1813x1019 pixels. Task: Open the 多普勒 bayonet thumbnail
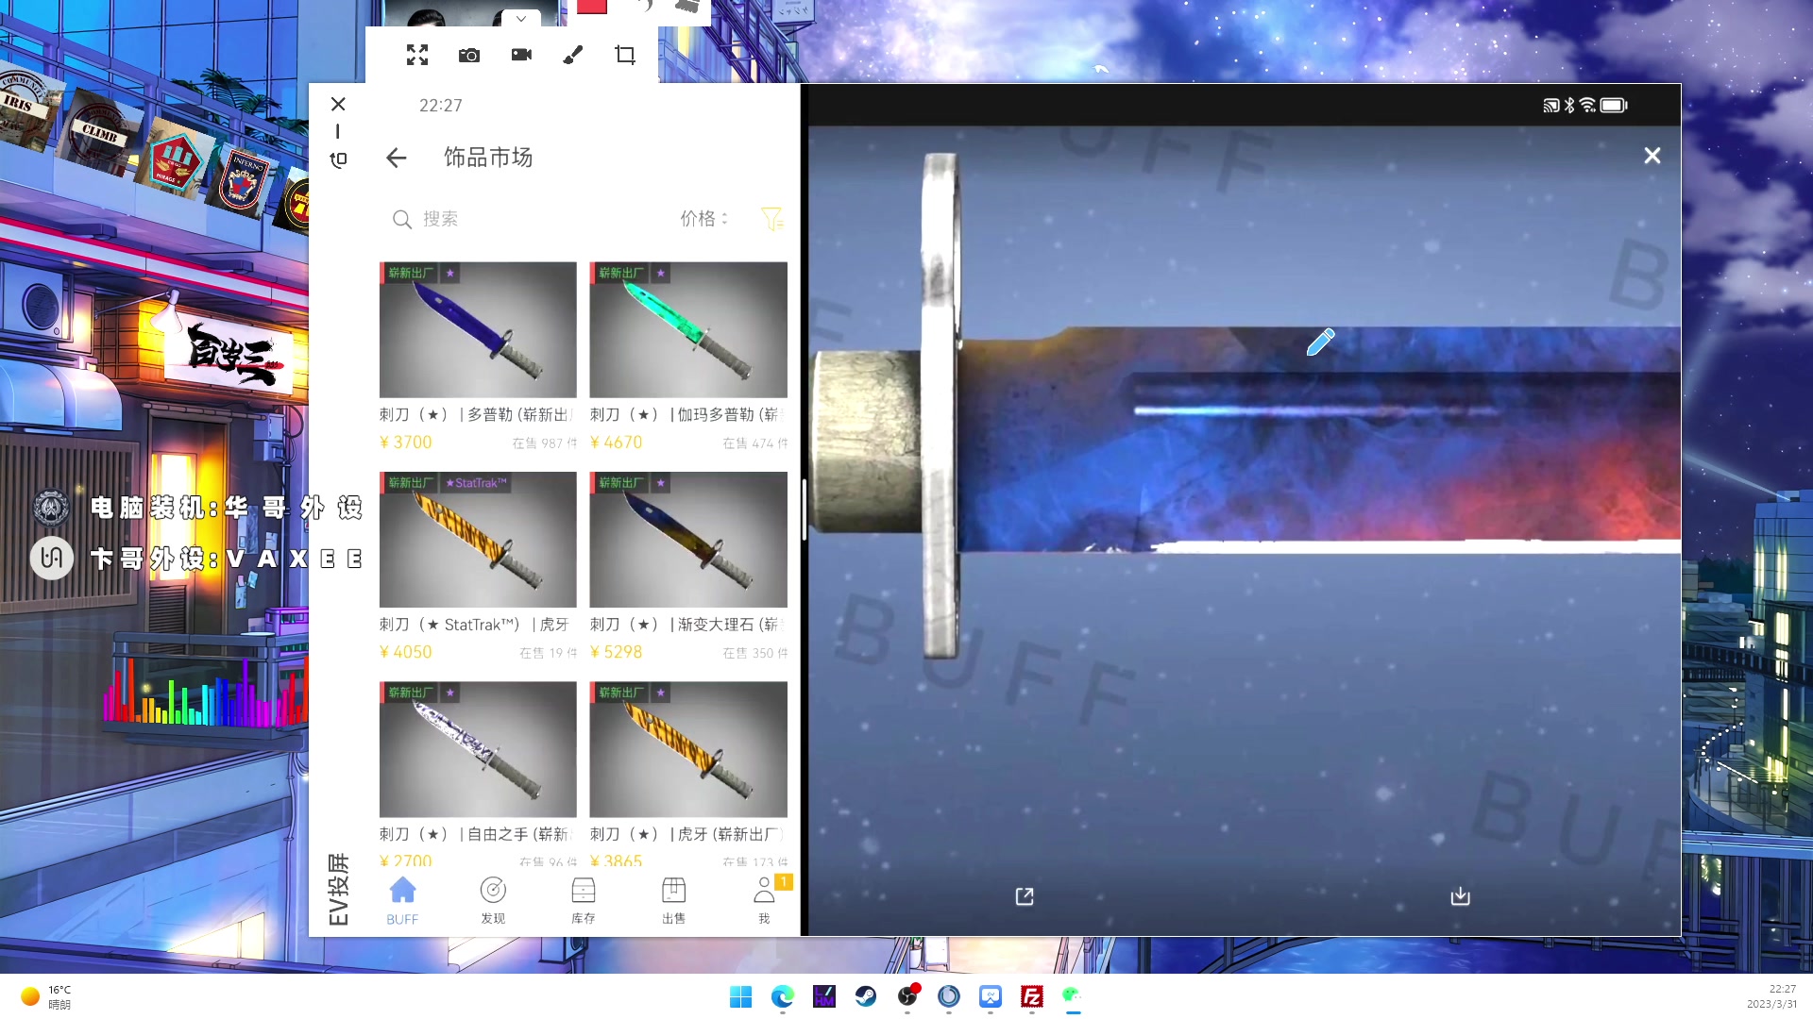[x=478, y=329]
